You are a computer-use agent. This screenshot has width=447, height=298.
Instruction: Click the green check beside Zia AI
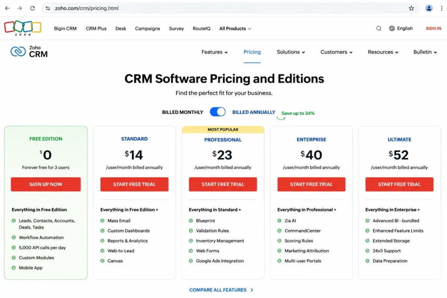click(x=279, y=220)
